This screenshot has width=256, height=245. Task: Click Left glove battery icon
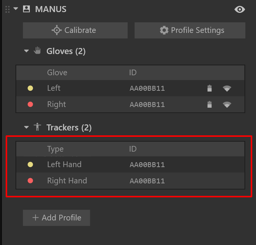pos(210,88)
